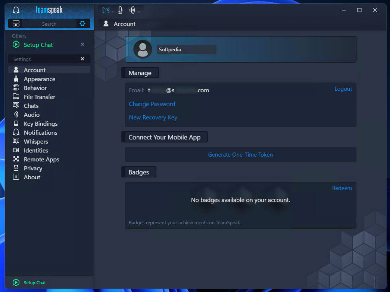Open the notifications bell beside the TeamSpeak logo
Image resolution: width=390 pixels, height=292 pixels.
click(16, 10)
